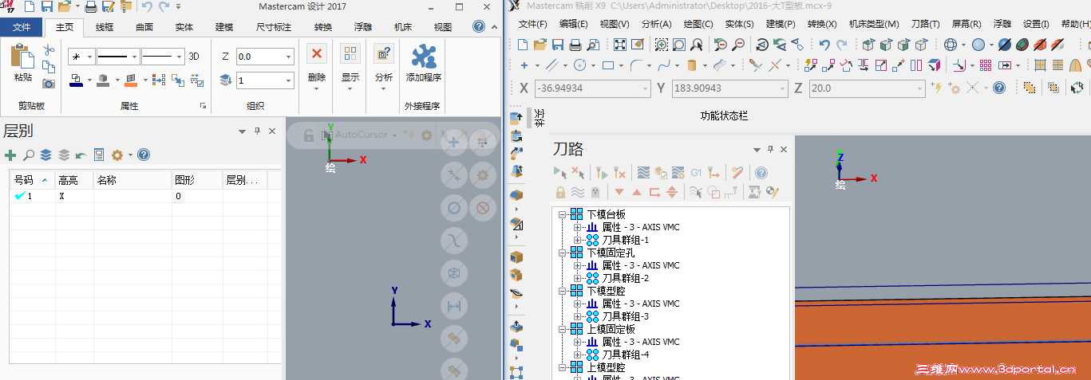Switch to 线框 (Wireframe) ribbon tab

coord(105,27)
